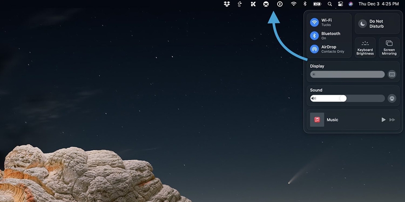This screenshot has width=405, height=202.
Task: Play music in the Music widget
Action: tap(383, 120)
